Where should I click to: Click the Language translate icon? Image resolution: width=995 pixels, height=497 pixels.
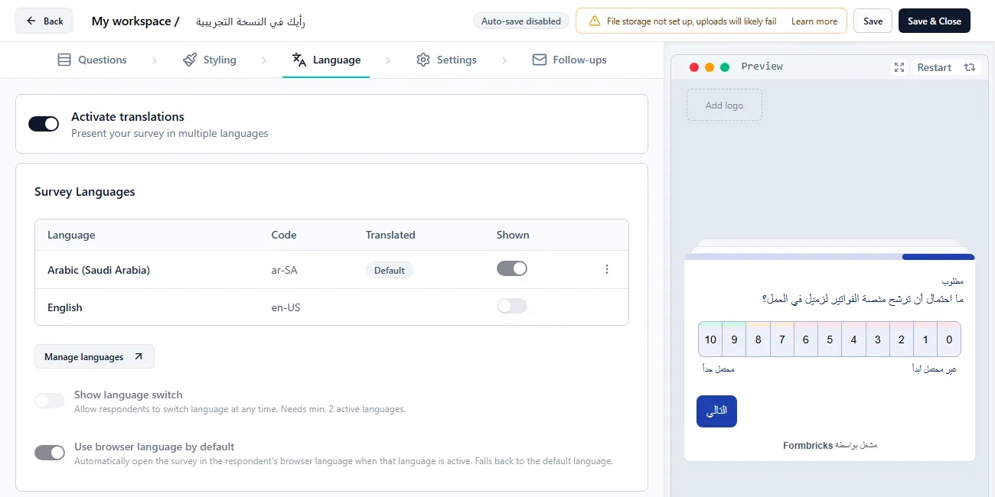coord(299,60)
